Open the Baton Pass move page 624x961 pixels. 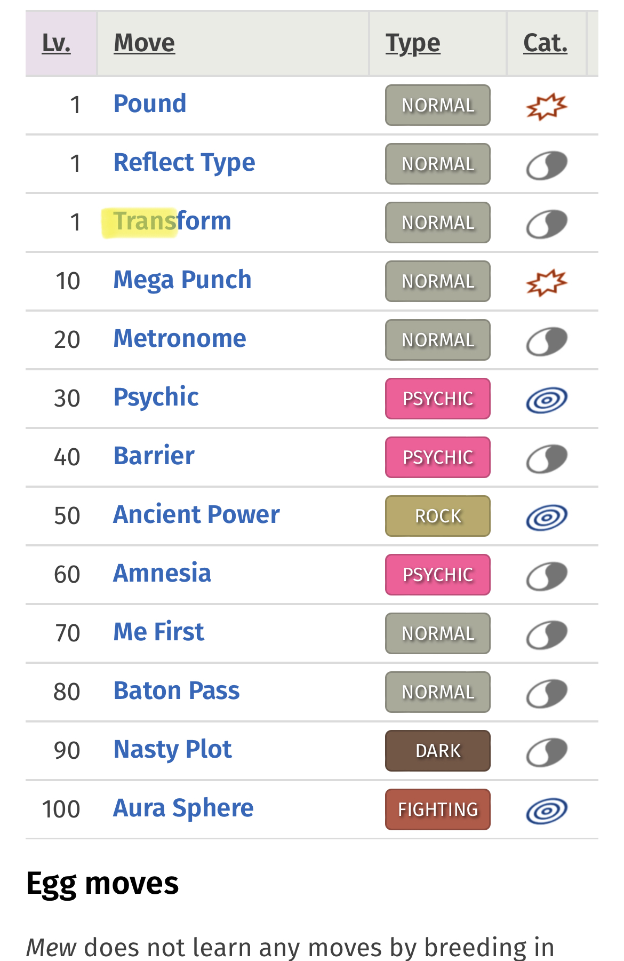177,690
